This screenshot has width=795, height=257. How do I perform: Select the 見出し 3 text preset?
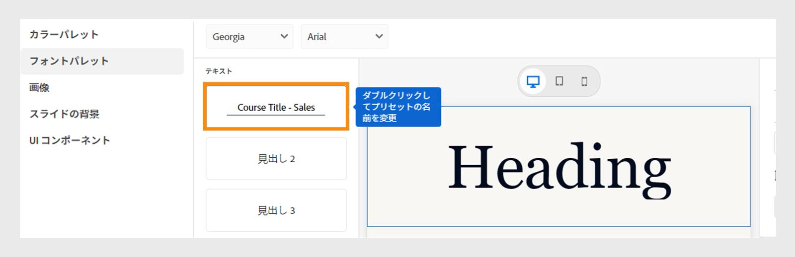click(x=276, y=210)
